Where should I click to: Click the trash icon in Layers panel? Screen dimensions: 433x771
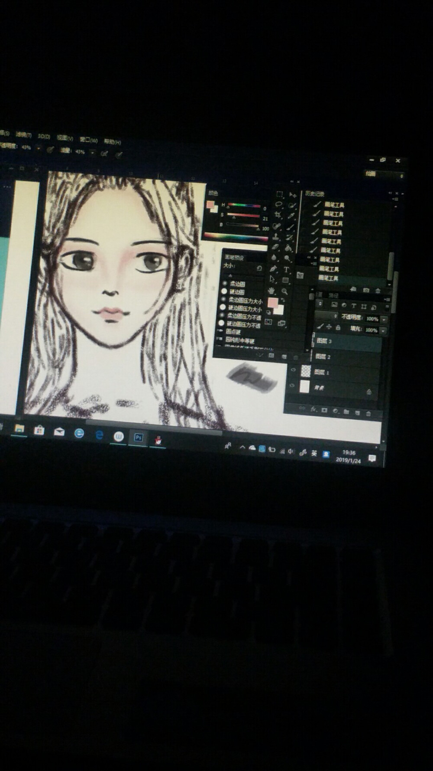point(368,413)
